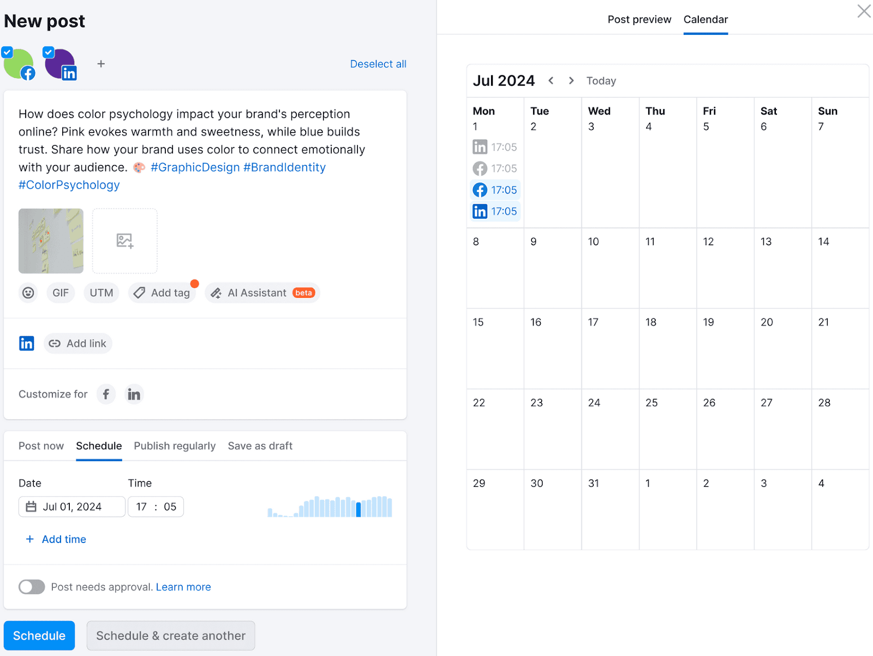
Task: Launch the AI Assistant beta
Action: pyautogui.click(x=262, y=293)
